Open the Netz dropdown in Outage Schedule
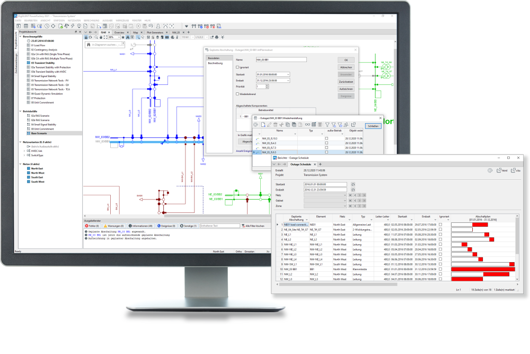This screenshot has width=530, height=354. (x=345, y=195)
